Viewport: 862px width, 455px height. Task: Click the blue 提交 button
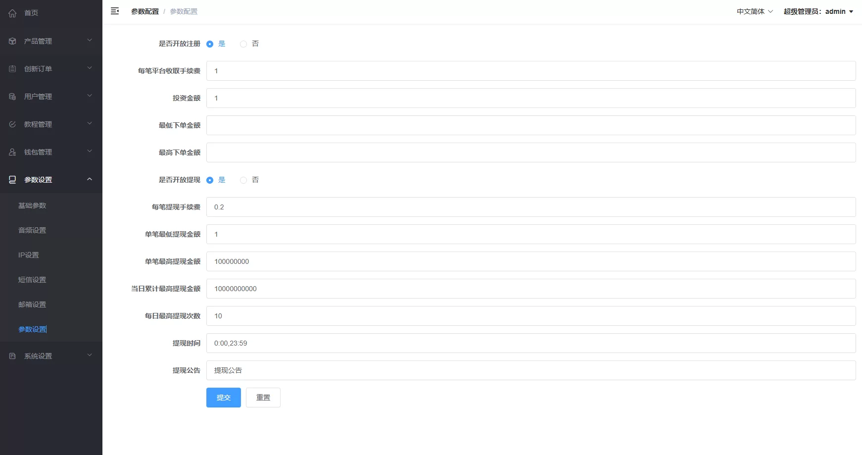(x=224, y=398)
